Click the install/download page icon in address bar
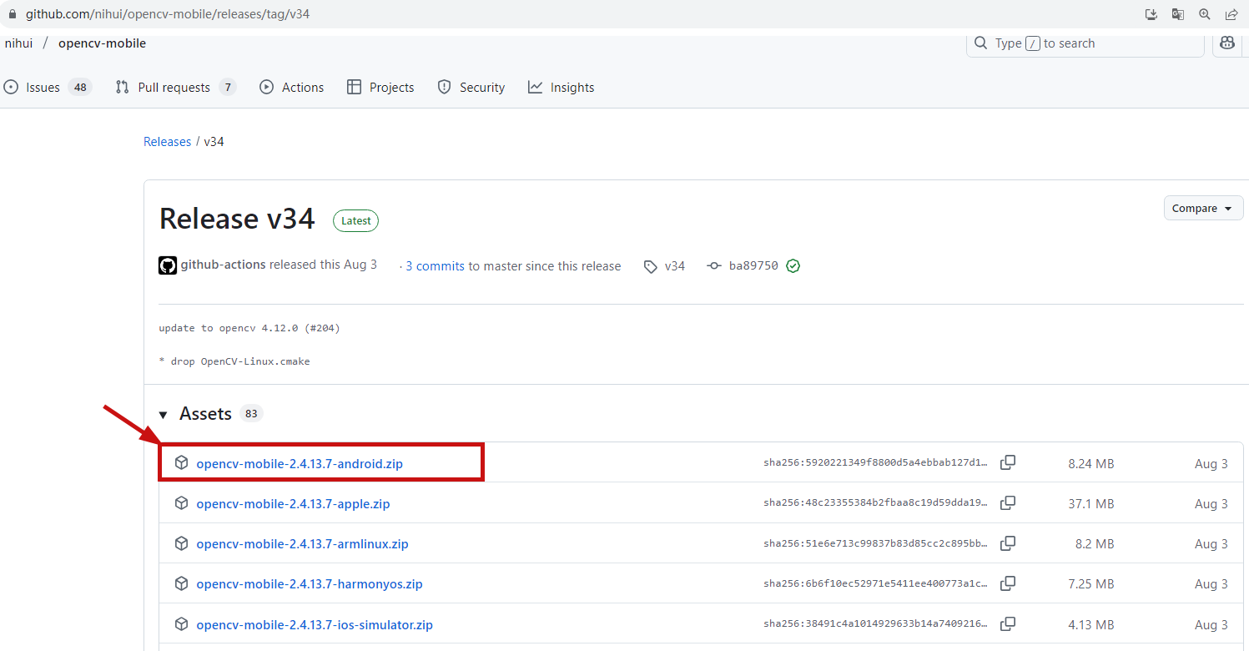1249x651 pixels. tap(1151, 14)
